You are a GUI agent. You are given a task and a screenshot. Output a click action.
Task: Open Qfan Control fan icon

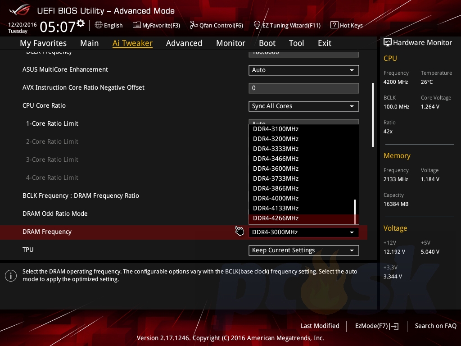coord(194,25)
